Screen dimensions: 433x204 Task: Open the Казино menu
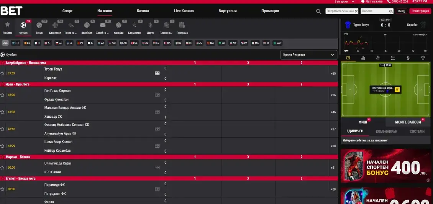coord(143,11)
